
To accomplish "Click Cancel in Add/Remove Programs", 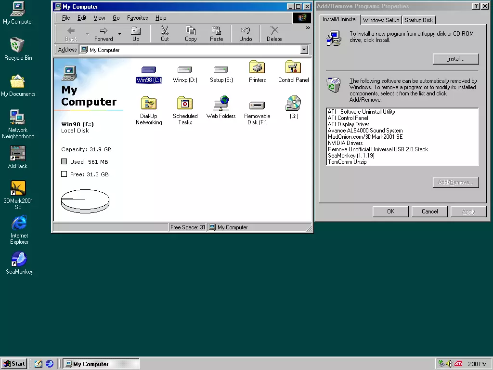I will [429, 211].
